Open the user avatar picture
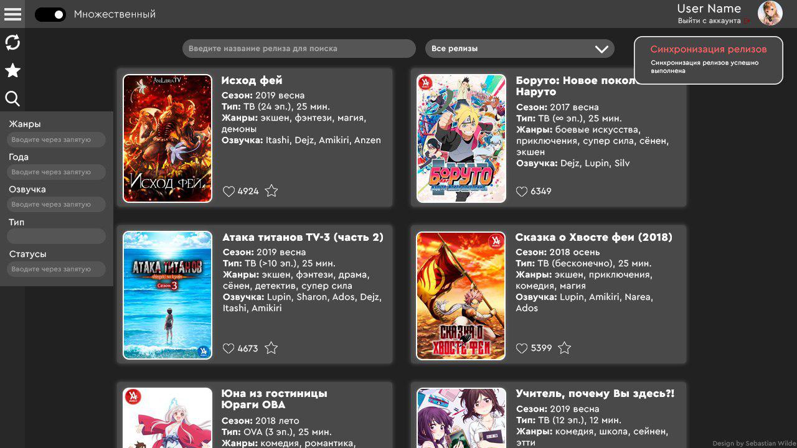The width and height of the screenshot is (797, 448). 770,13
